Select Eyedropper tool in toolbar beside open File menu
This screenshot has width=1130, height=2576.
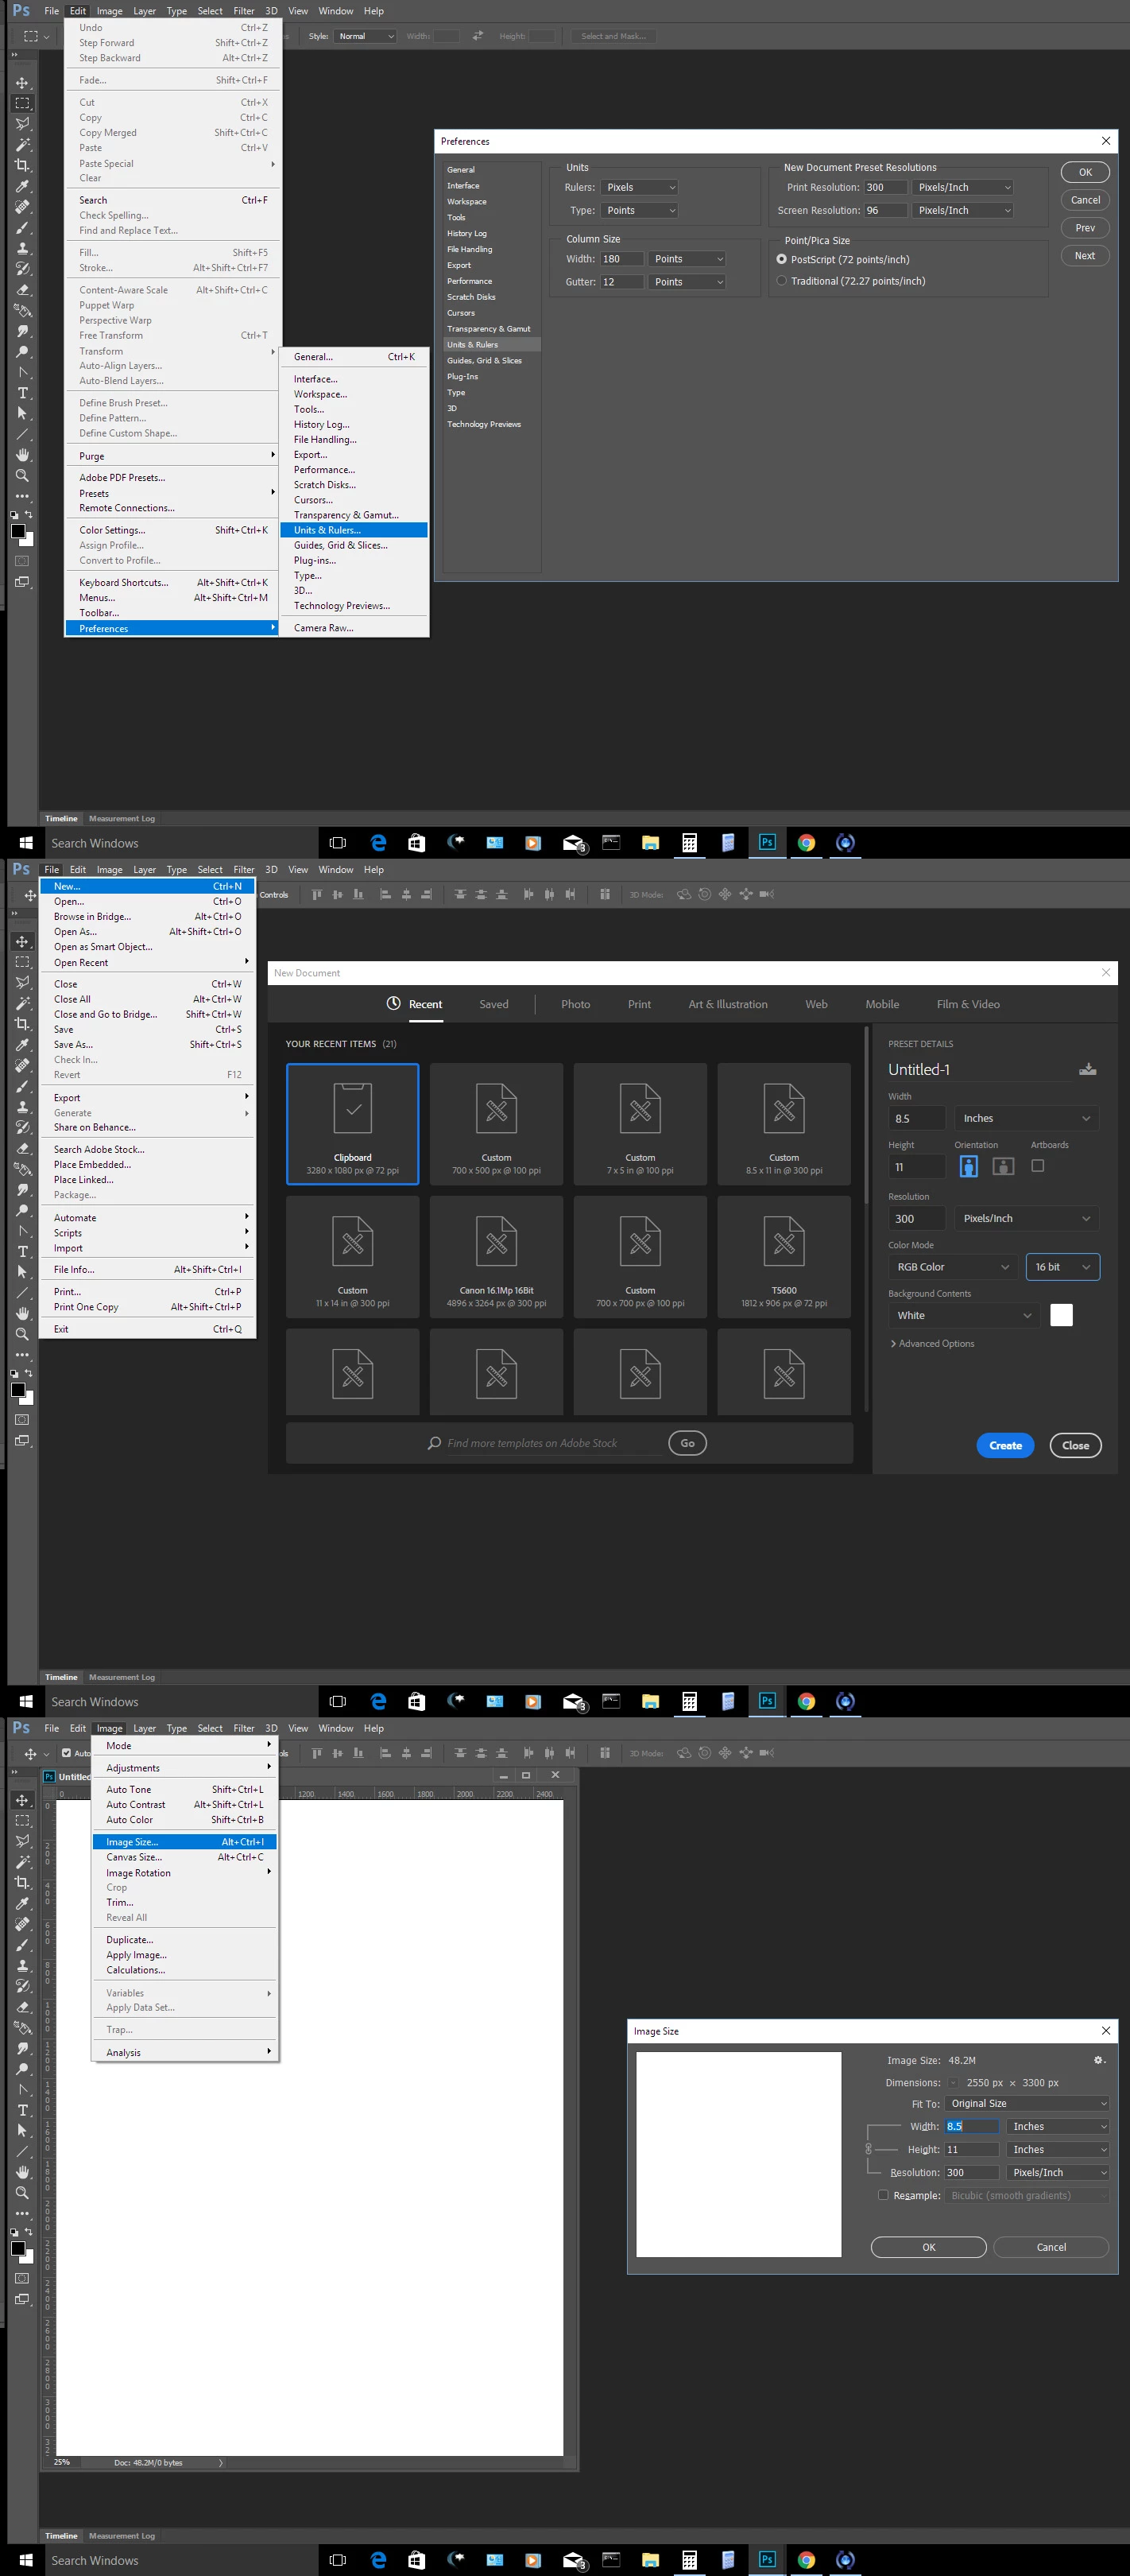tap(22, 1044)
